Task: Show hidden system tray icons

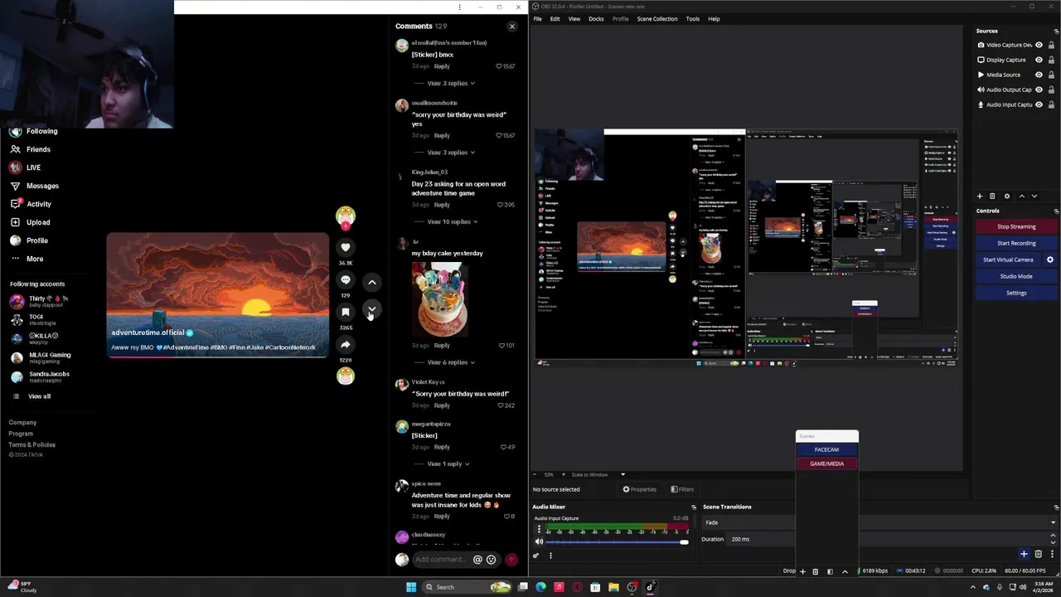Action: click(x=973, y=587)
